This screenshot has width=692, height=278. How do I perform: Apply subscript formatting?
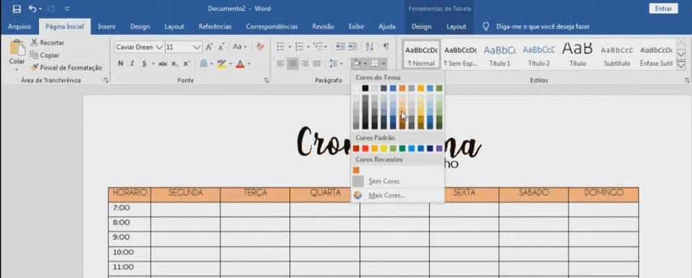(x=175, y=63)
